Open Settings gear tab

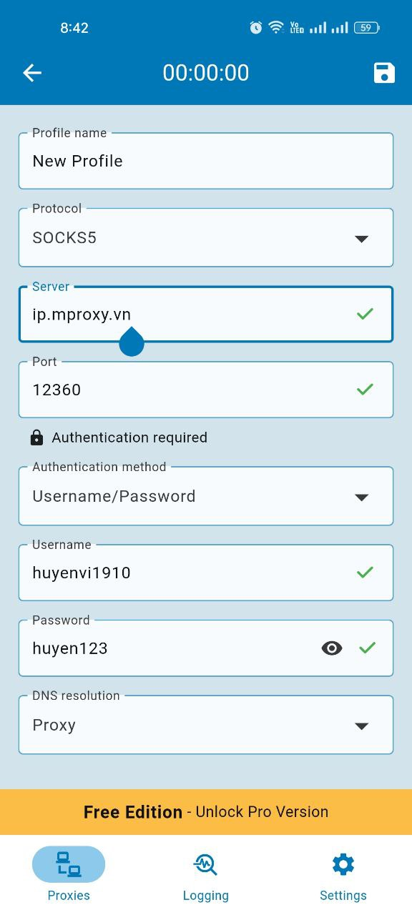point(343,874)
